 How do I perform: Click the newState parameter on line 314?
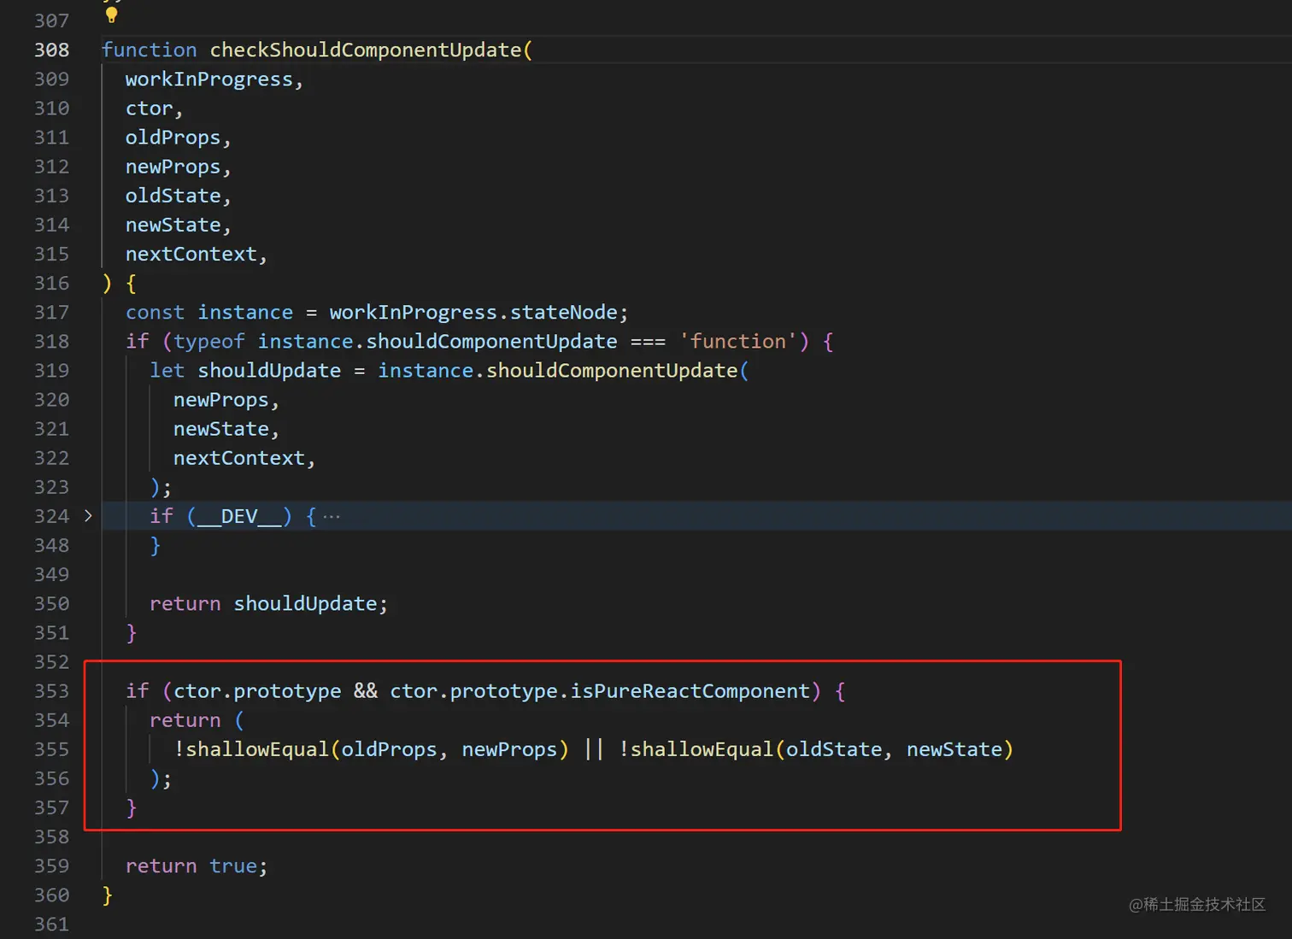click(x=173, y=225)
